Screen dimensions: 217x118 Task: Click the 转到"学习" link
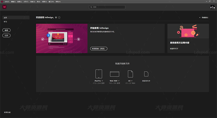coord(174,49)
